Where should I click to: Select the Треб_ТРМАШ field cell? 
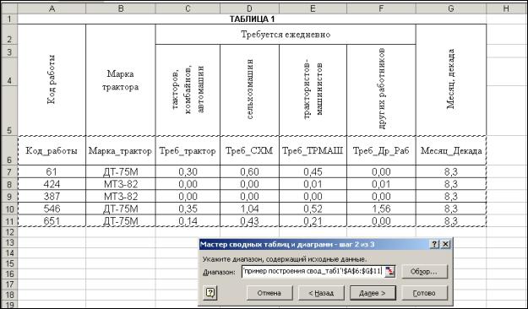[x=313, y=150]
